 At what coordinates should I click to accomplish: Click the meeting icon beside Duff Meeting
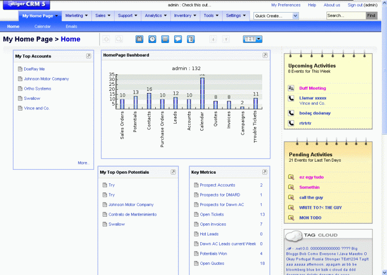[291, 88]
